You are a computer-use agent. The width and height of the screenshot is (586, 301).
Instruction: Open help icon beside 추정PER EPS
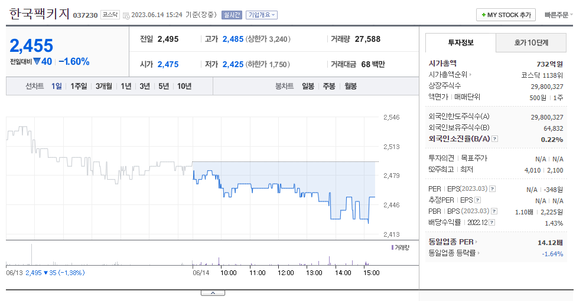point(478,200)
